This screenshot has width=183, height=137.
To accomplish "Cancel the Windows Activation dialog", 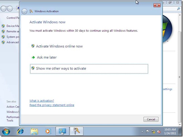I will pyautogui.click(x=151, y=119).
